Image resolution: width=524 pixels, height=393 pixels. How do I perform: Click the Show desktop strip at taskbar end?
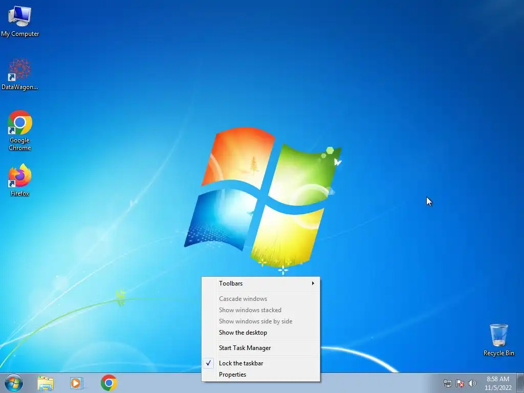(520, 383)
